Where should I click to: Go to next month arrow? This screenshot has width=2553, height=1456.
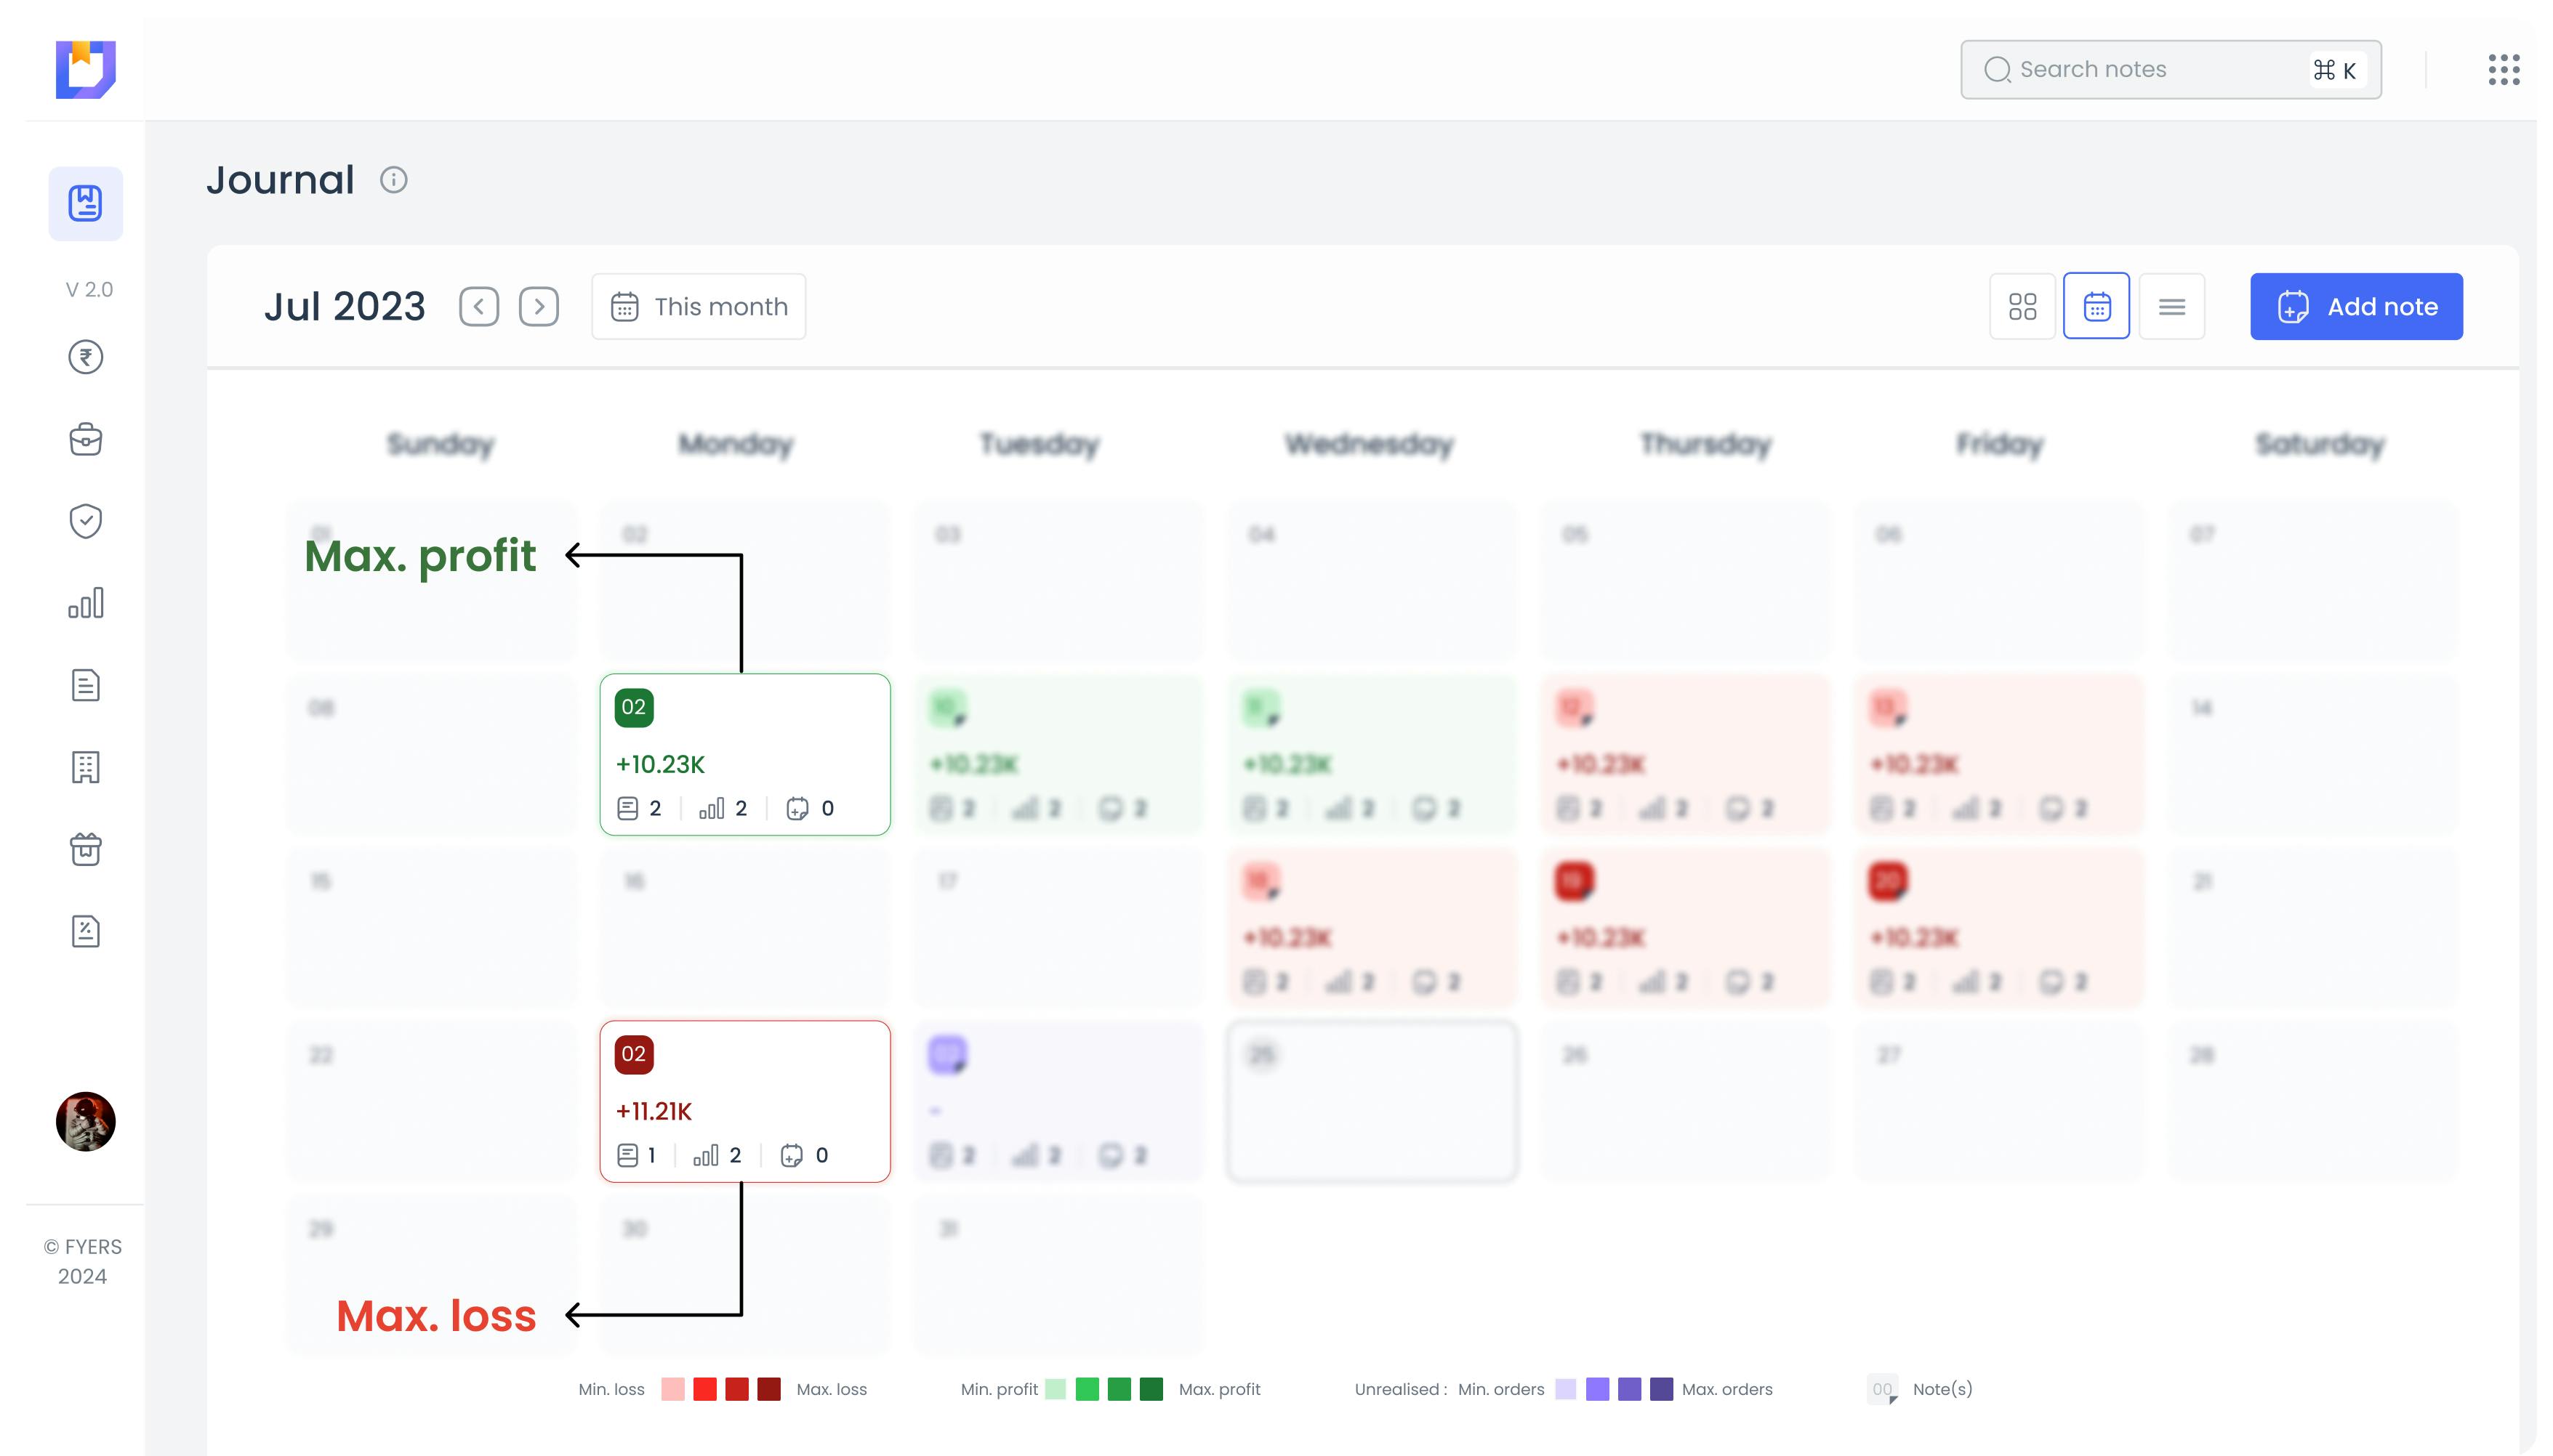(538, 306)
